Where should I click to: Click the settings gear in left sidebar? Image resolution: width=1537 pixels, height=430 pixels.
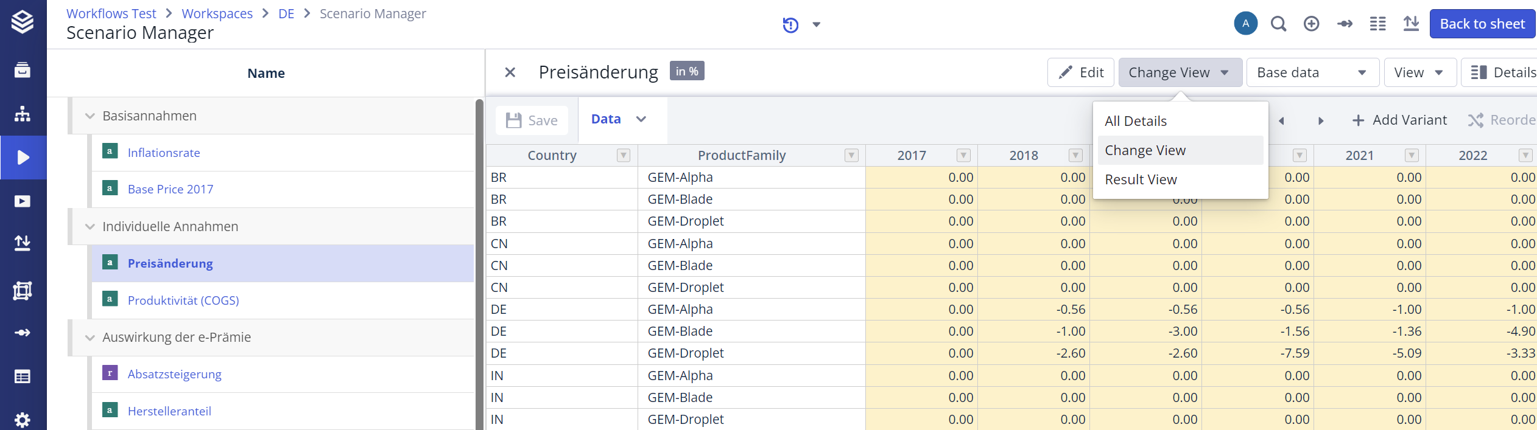[23, 420]
